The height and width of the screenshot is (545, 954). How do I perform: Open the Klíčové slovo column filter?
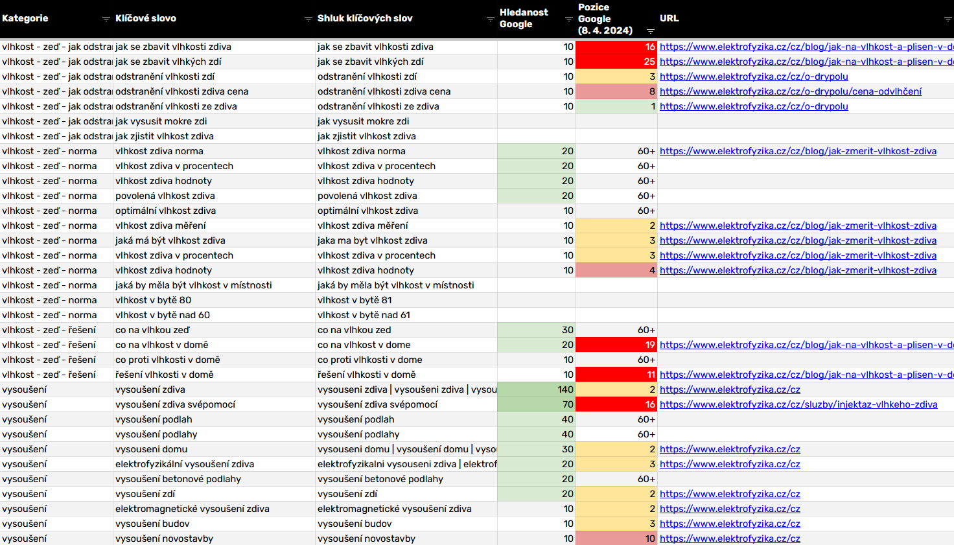click(308, 19)
